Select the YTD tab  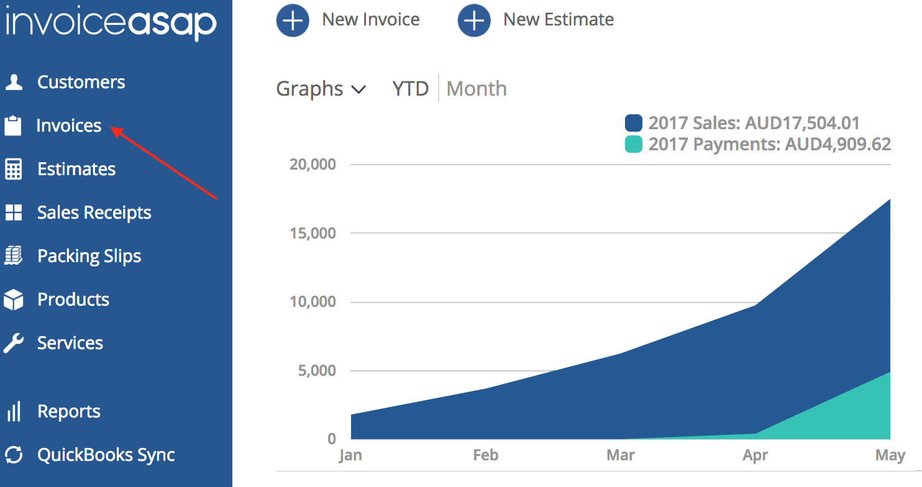(409, 88)
